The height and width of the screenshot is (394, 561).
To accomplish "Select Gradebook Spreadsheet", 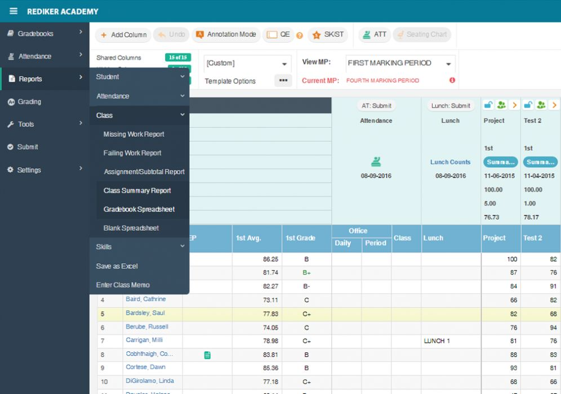I will [139, 209].
